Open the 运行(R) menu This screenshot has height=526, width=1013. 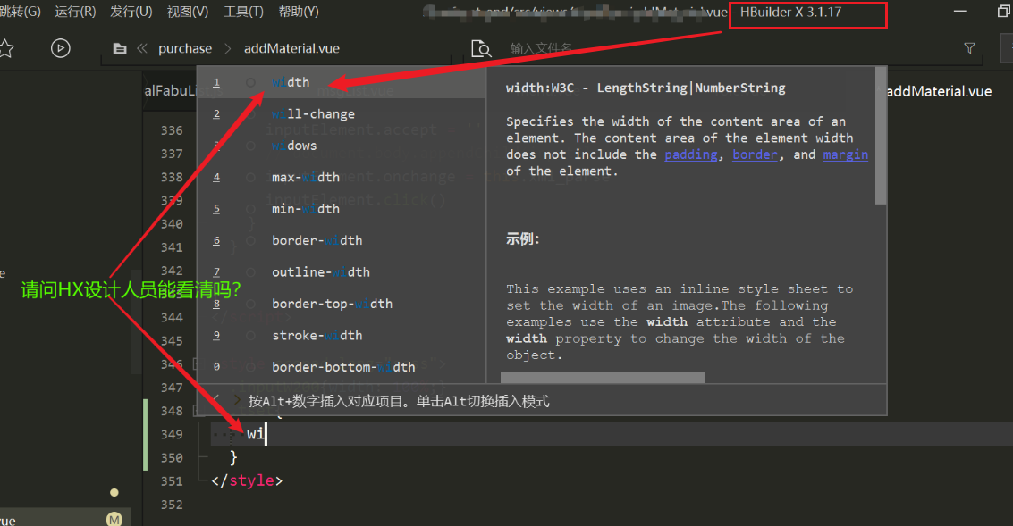(x=76, y=12)
